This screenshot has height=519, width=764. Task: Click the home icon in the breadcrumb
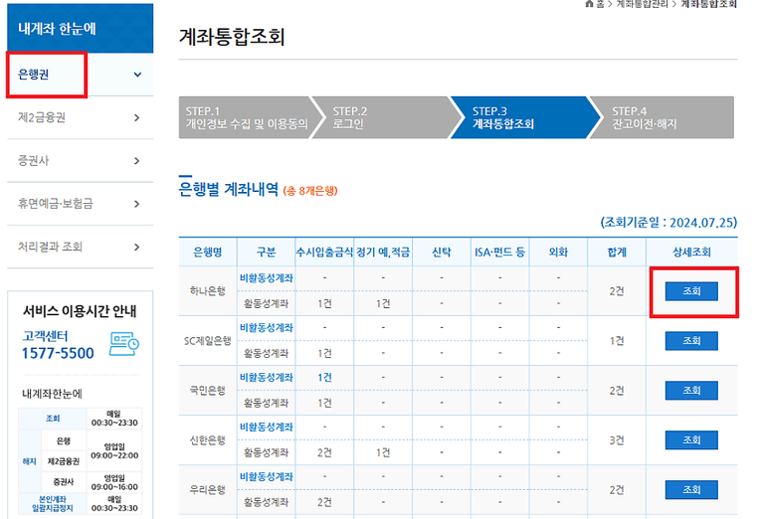pyautogui.click(x=590, y=5)
